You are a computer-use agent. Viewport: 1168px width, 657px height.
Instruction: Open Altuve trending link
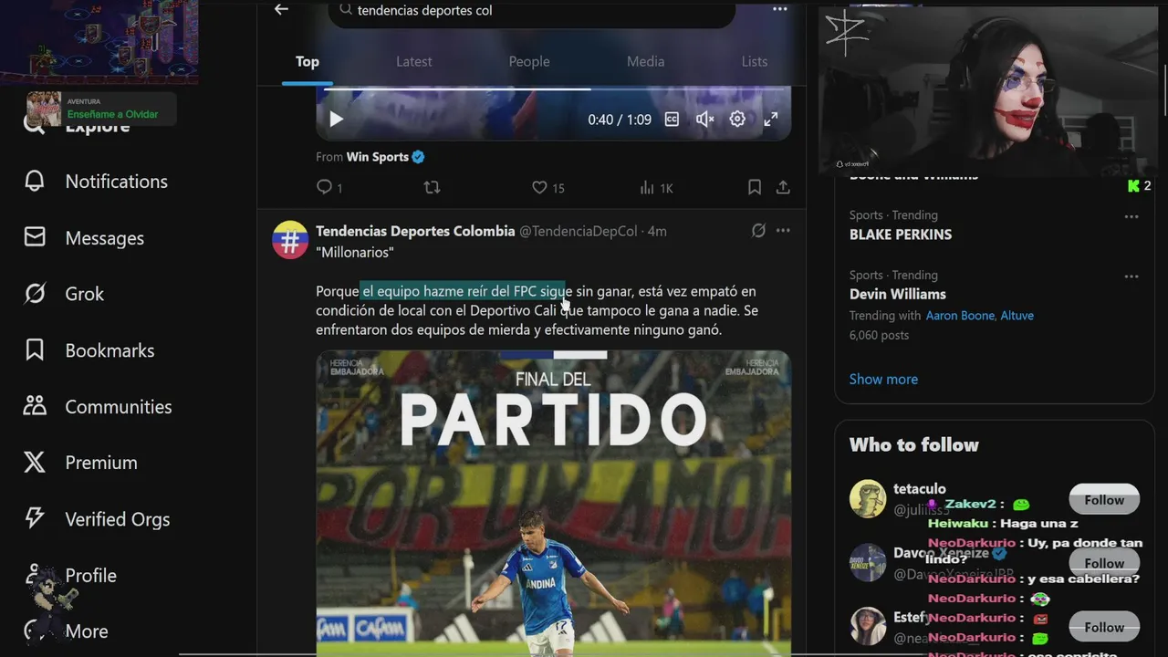[1017, 316]
